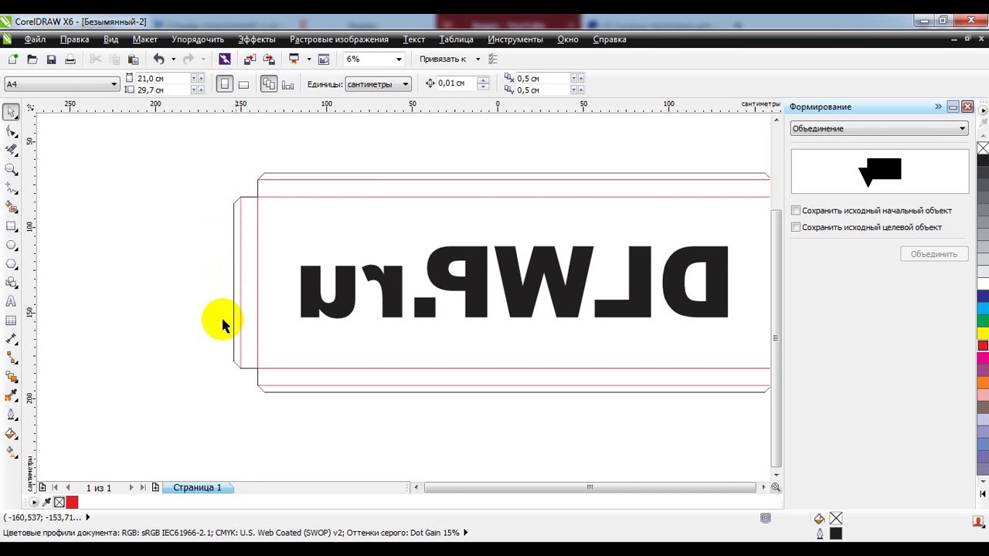Open snapping options icon

coord(494,59)
